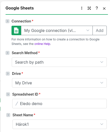Viewport: 110px width, 132px height.
Task: Add a new connection
Action: pos(99,30)
